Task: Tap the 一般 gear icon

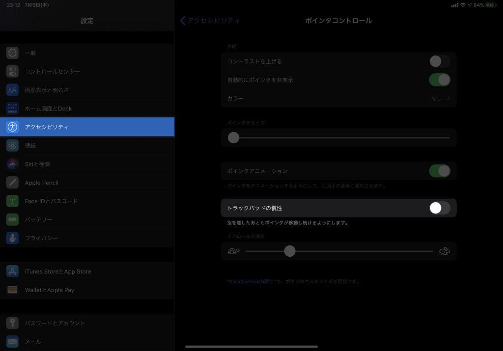Action: point(12,53)
